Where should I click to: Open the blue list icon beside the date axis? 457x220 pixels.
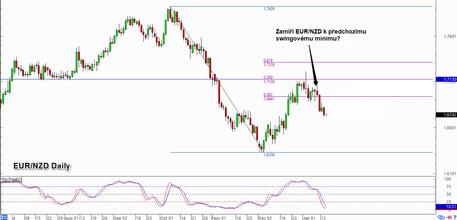(4, 217)
